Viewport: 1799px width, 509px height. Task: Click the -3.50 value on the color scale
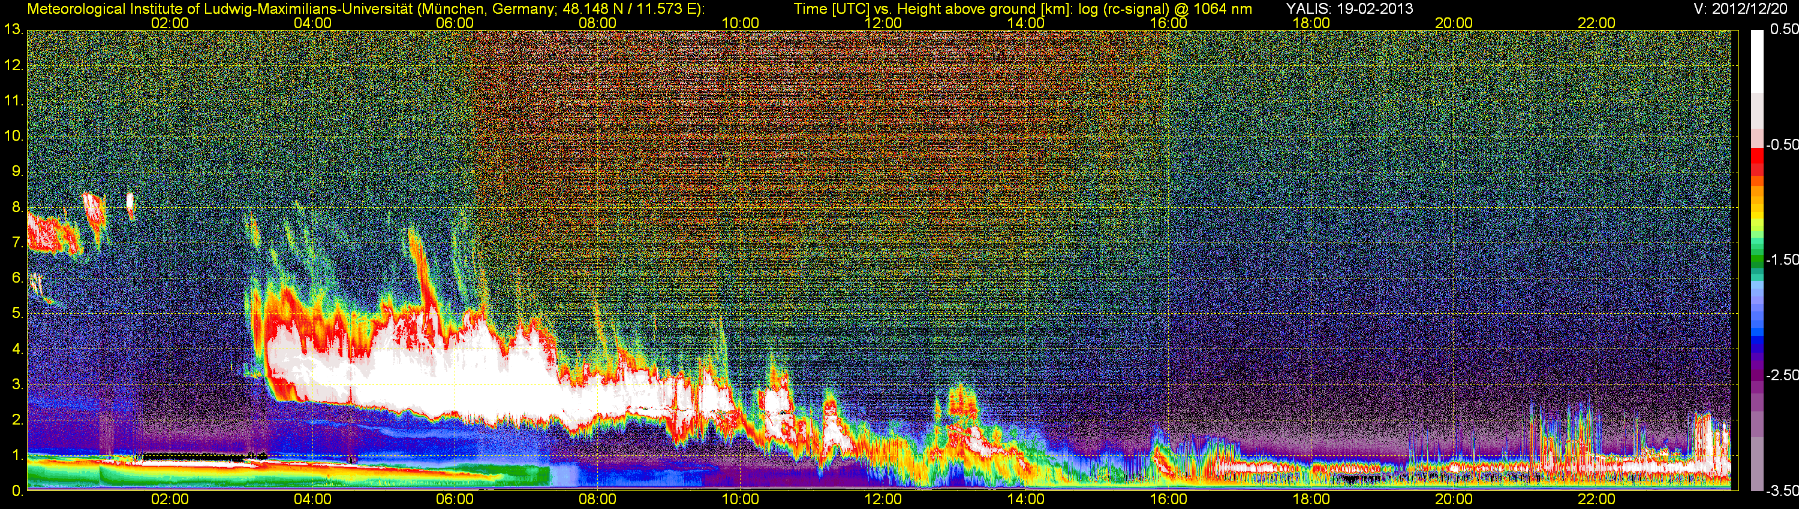point(1782,490)
